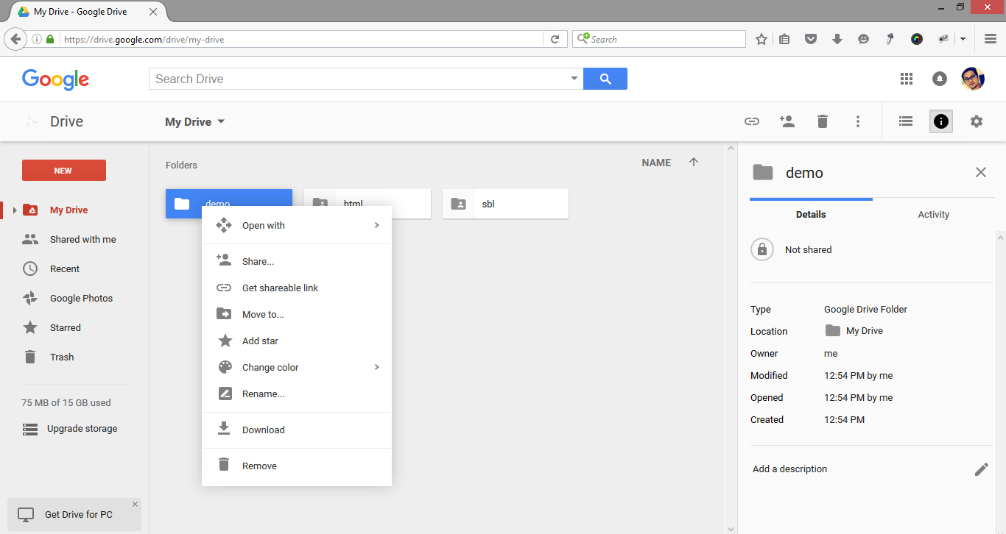Click the trash icon to remove selected folder
This screenshot has height=534, width=1006.
click(823, 121)
